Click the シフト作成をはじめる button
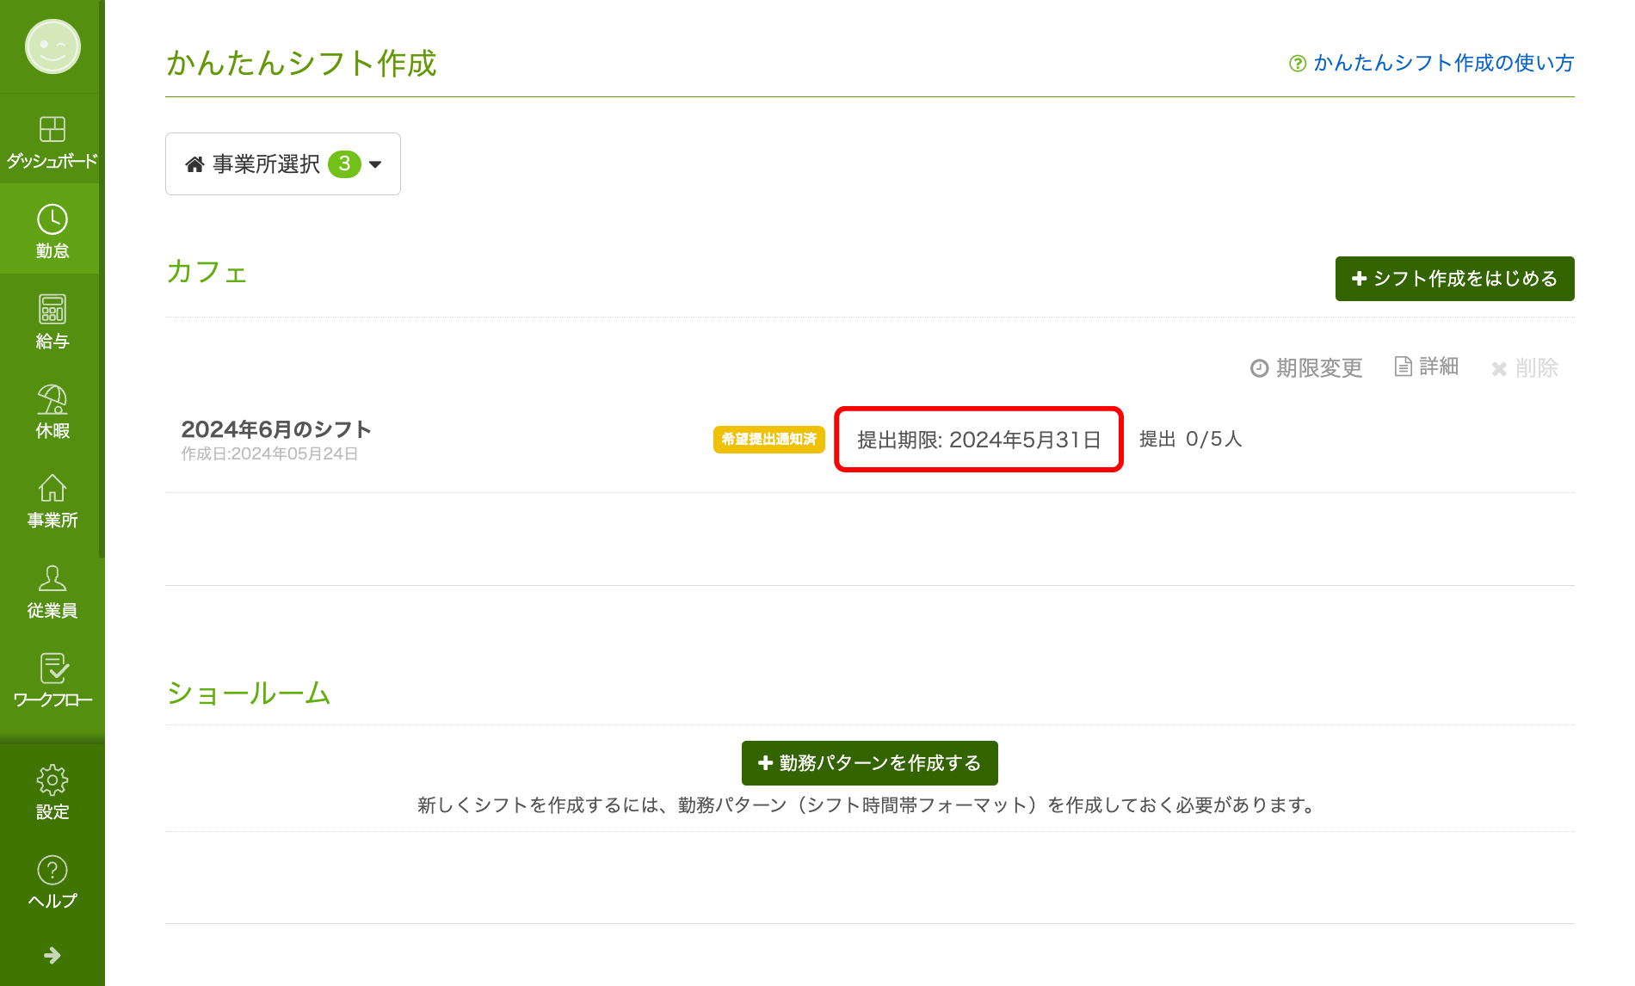Viewport: 1635px width, 986px height. coord(1454,279)
